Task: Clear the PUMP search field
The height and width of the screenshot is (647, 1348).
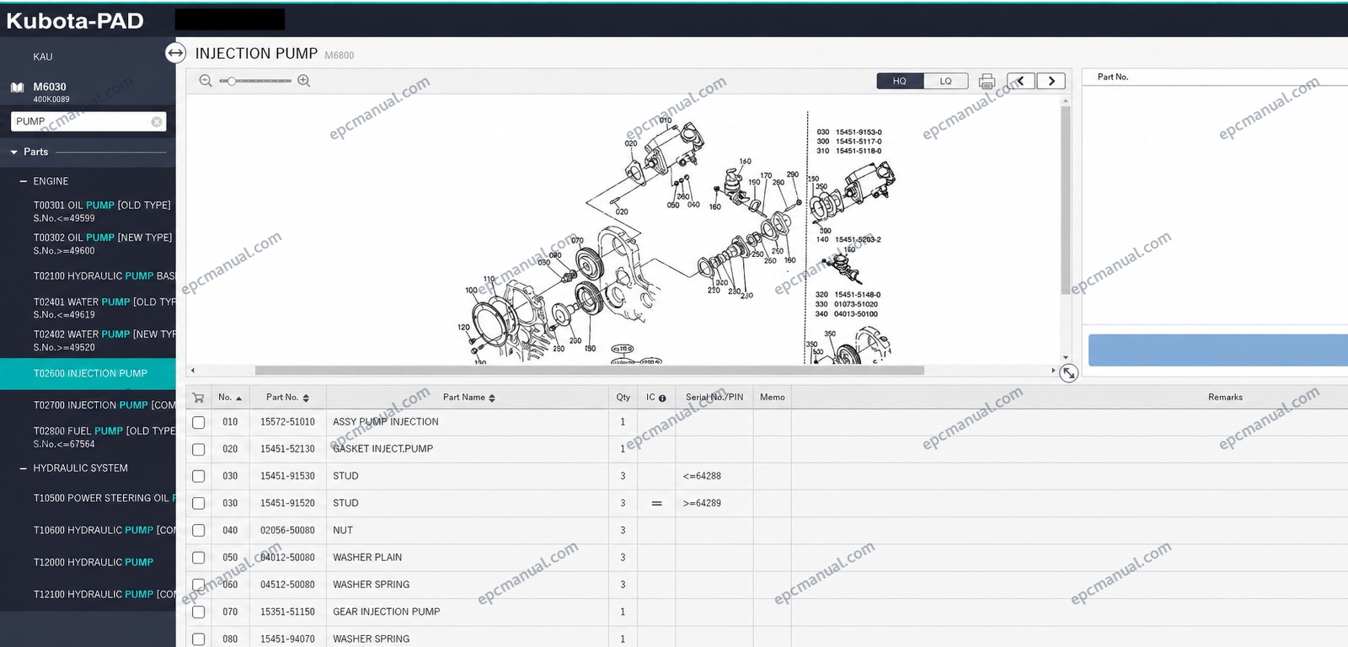Action: tap(157, 122)
